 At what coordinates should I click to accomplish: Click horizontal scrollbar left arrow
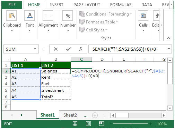(x=113, y=115)
